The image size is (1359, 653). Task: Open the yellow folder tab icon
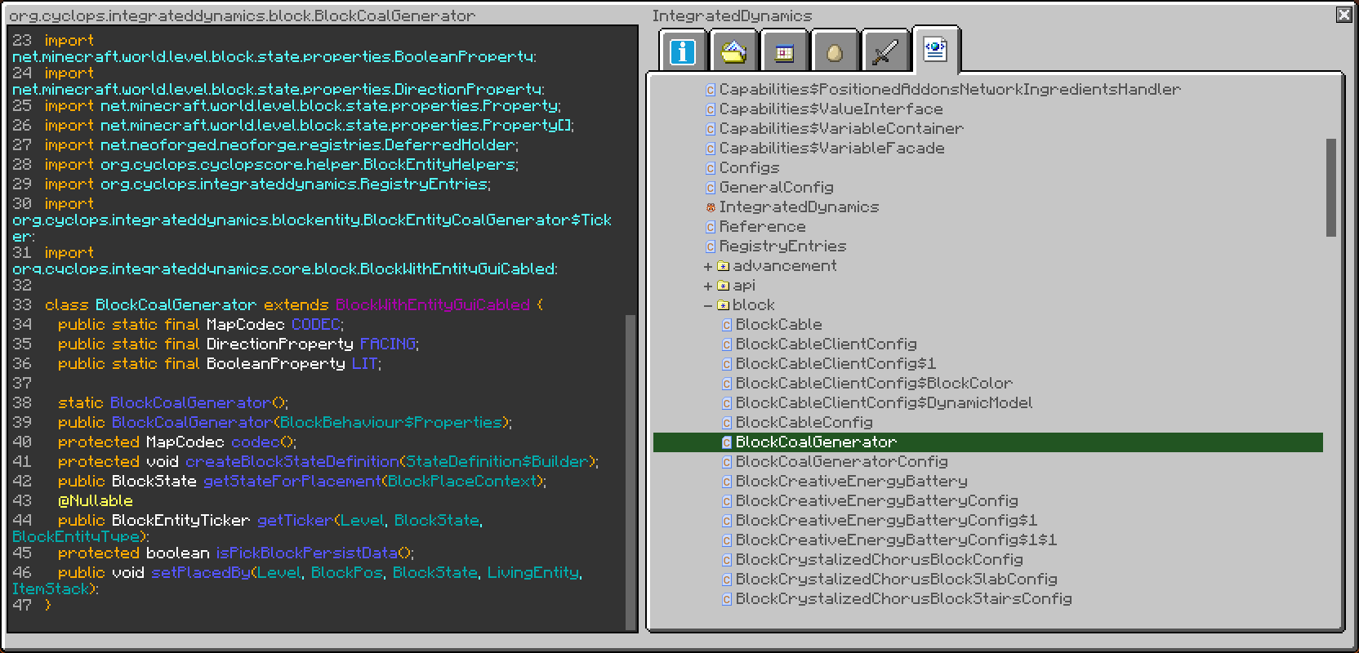pyautogui.click(x=733, y=52)
